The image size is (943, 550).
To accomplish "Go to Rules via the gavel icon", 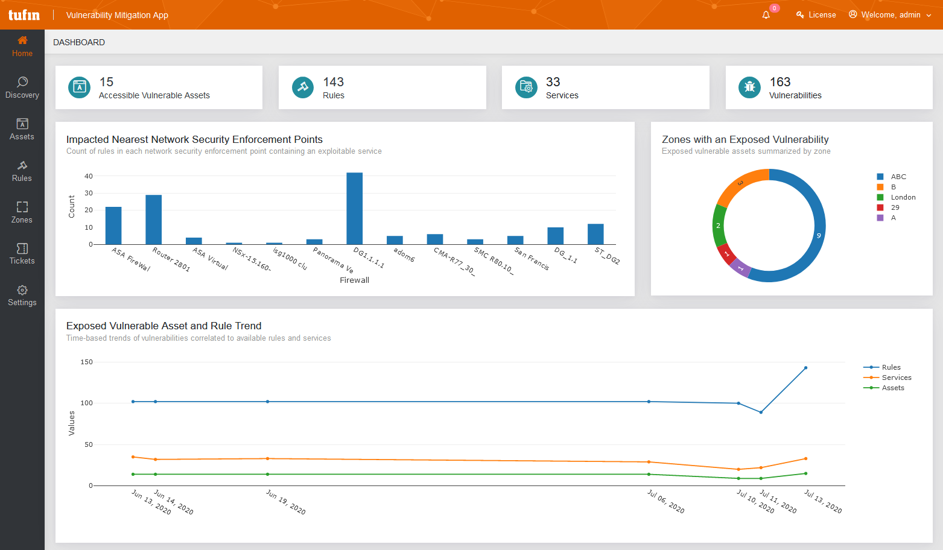I will click(x=22, y=165).
